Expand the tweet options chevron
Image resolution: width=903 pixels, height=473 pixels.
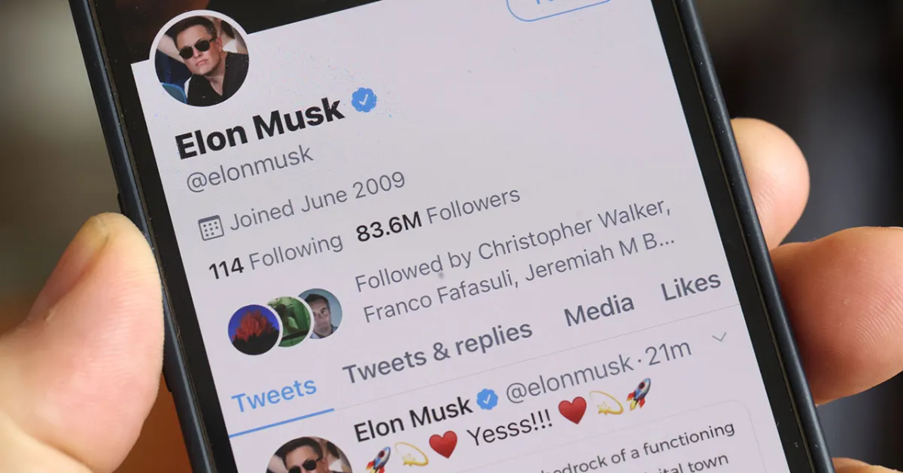tap(719, 337)
